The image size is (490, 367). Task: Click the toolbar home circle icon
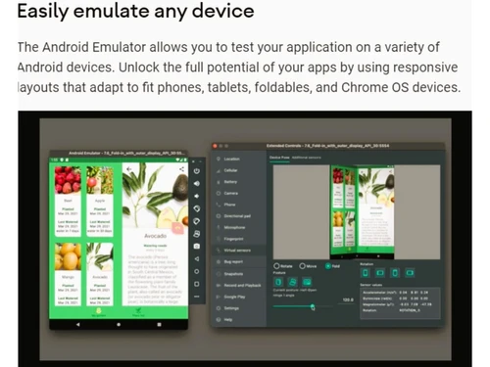[197, 271]
